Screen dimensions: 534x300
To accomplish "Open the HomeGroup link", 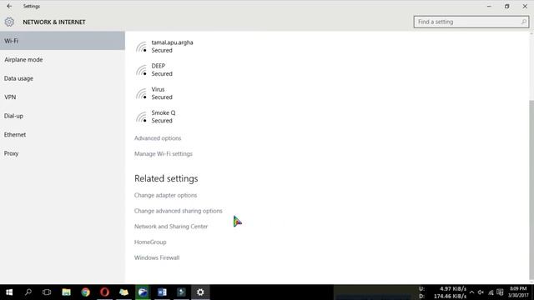I will 150,242.
